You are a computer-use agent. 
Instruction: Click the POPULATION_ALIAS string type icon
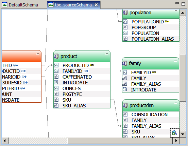[x=125, y=39]
